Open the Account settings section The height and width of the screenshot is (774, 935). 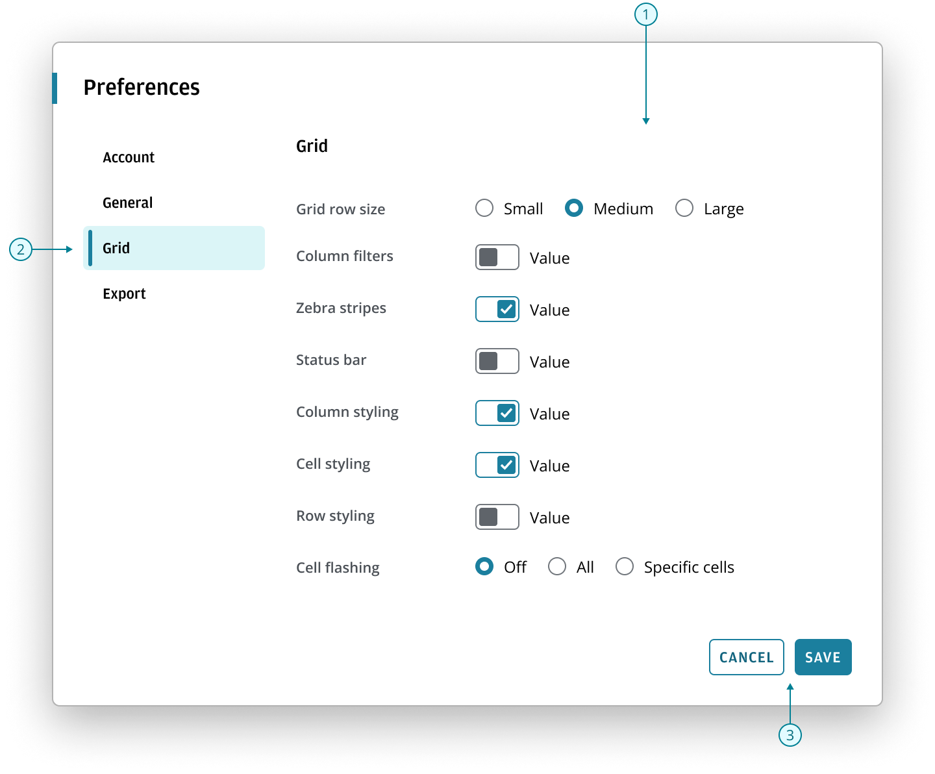pos(129,156)
